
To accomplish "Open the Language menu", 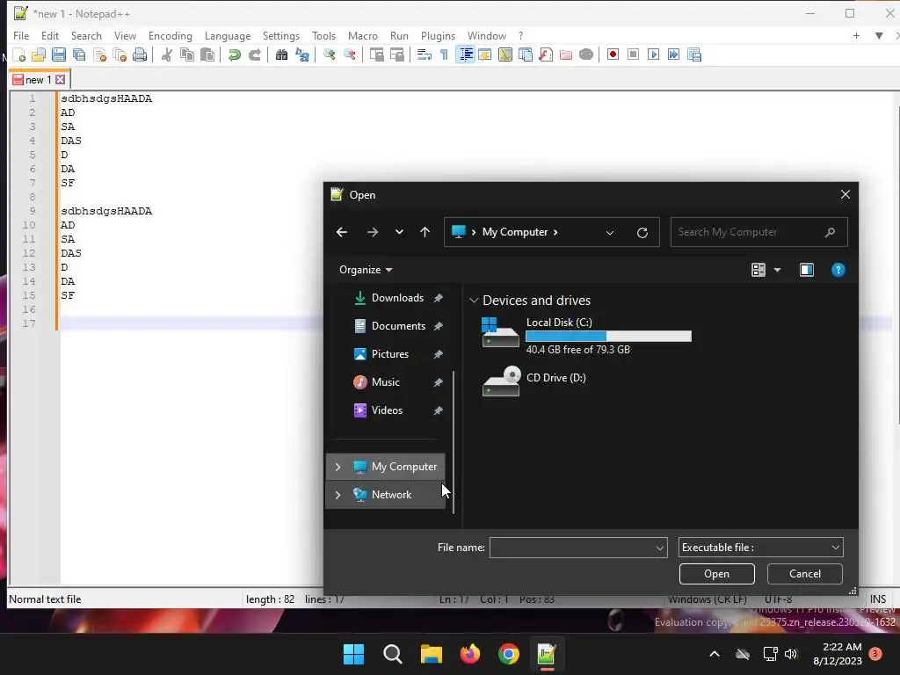I will [228, 35].
